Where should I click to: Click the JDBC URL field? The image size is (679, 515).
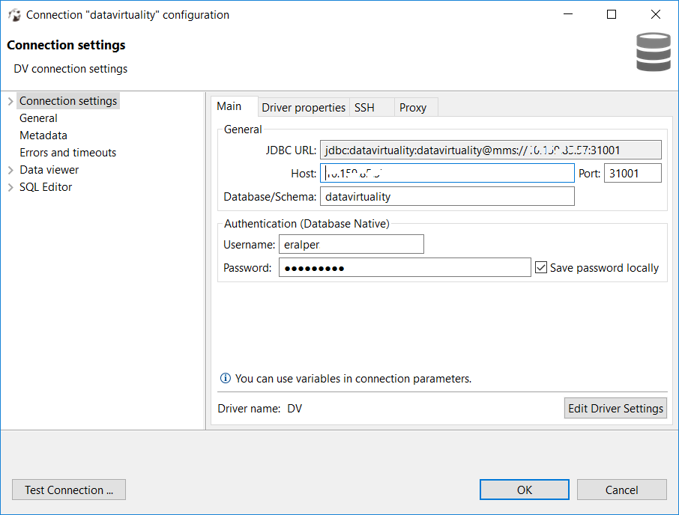coord(491,150)
